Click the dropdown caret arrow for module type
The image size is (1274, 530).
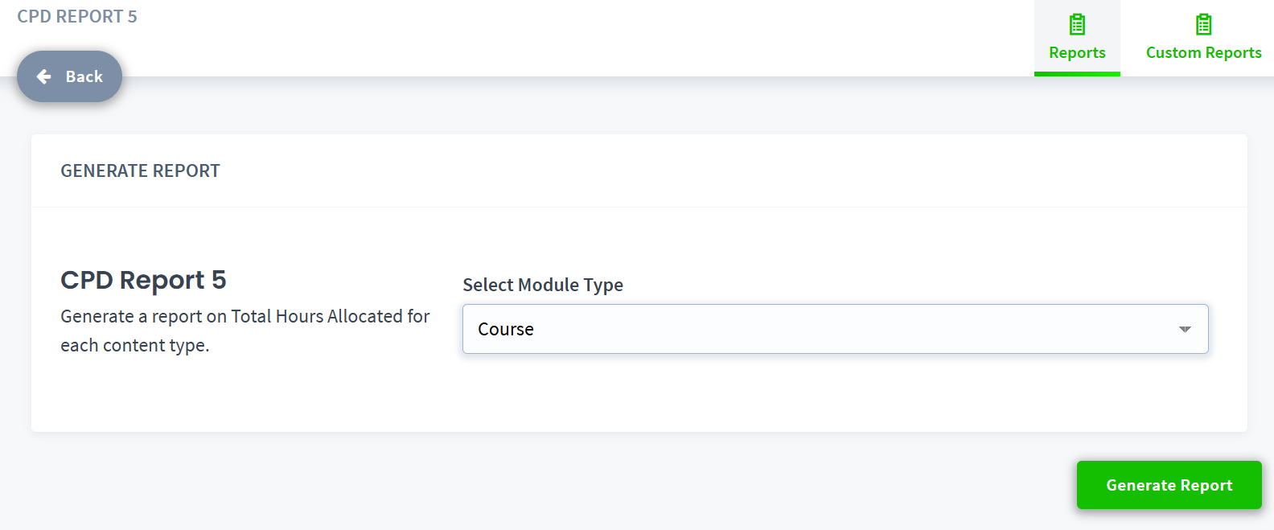[x=1185, y=330]
